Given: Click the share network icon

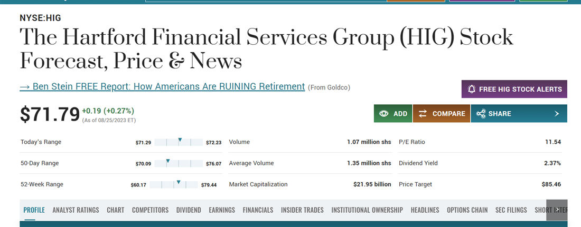Looking at the screenshot, I should (x=481, y=114).
